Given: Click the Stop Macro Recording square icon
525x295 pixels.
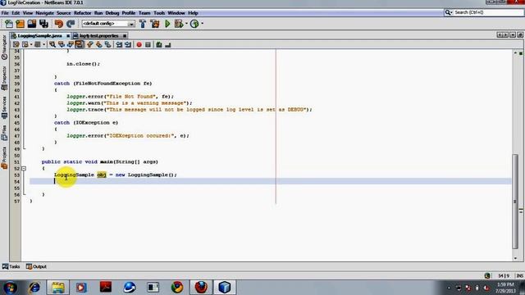Looking at the screenshot, I should (x=148, y=44).
